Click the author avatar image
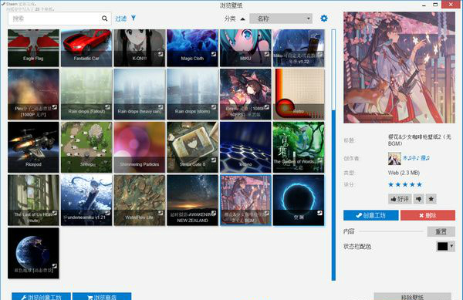 tap(394, 158)
